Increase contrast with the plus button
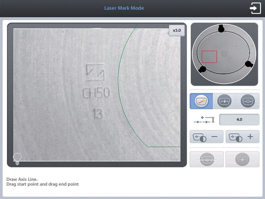Screen dimensions: 265x199 (242, 137)
